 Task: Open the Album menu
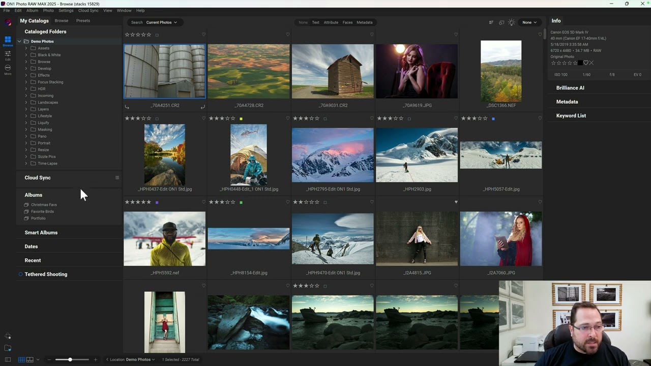32,10
